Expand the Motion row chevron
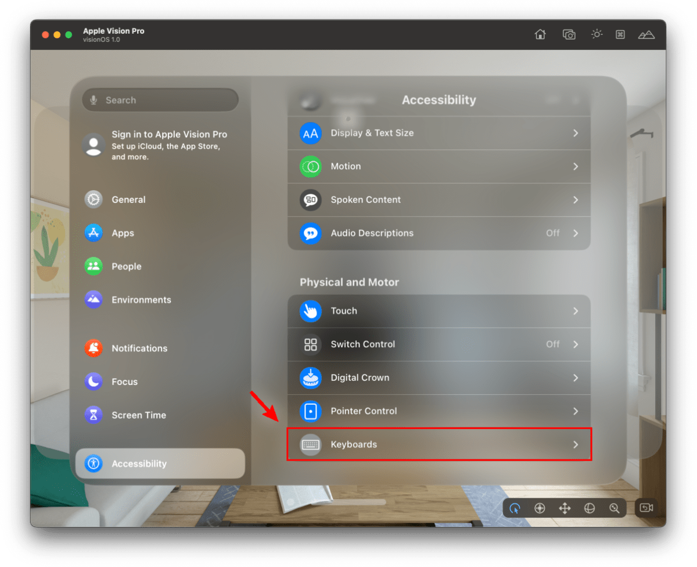The width and height of the screenshot is (697, 567). pos(576,166)
